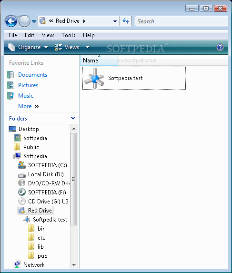
Task: Click the Organize toolbar icon
Action: pos(11,47)
